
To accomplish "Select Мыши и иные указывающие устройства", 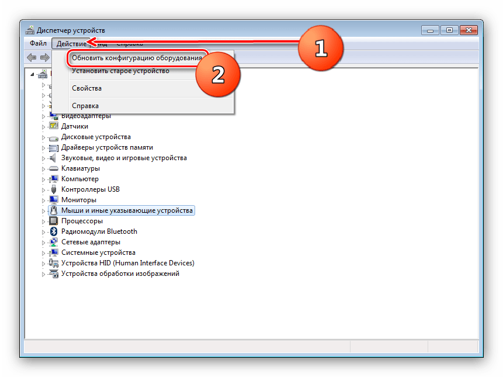I will [x=127, y=210].
